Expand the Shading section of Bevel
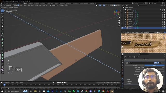Screen dimensions: 166x93 127,84
